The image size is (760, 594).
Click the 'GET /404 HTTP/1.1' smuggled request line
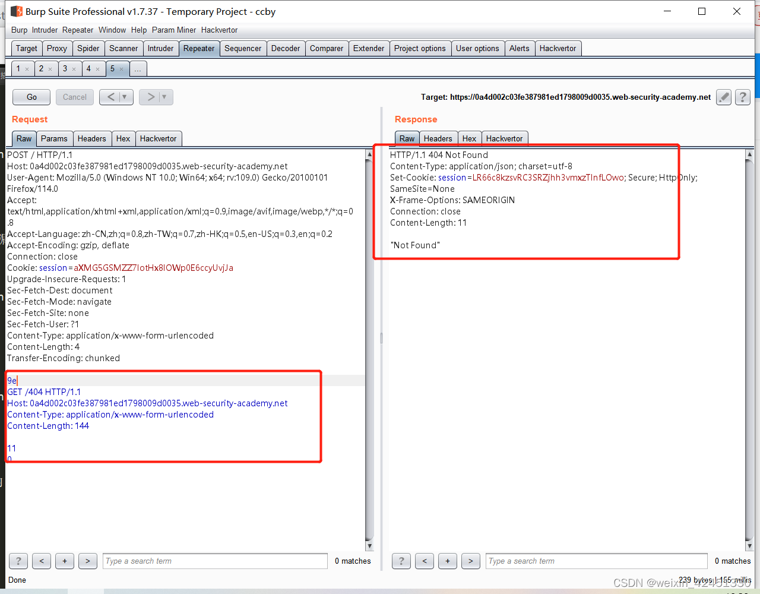(44, 392)
